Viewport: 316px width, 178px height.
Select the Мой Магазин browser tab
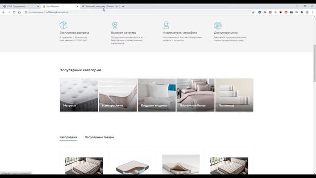click(60, 6)
